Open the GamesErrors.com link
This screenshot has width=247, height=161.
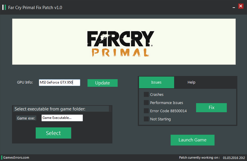coord(16,157)
